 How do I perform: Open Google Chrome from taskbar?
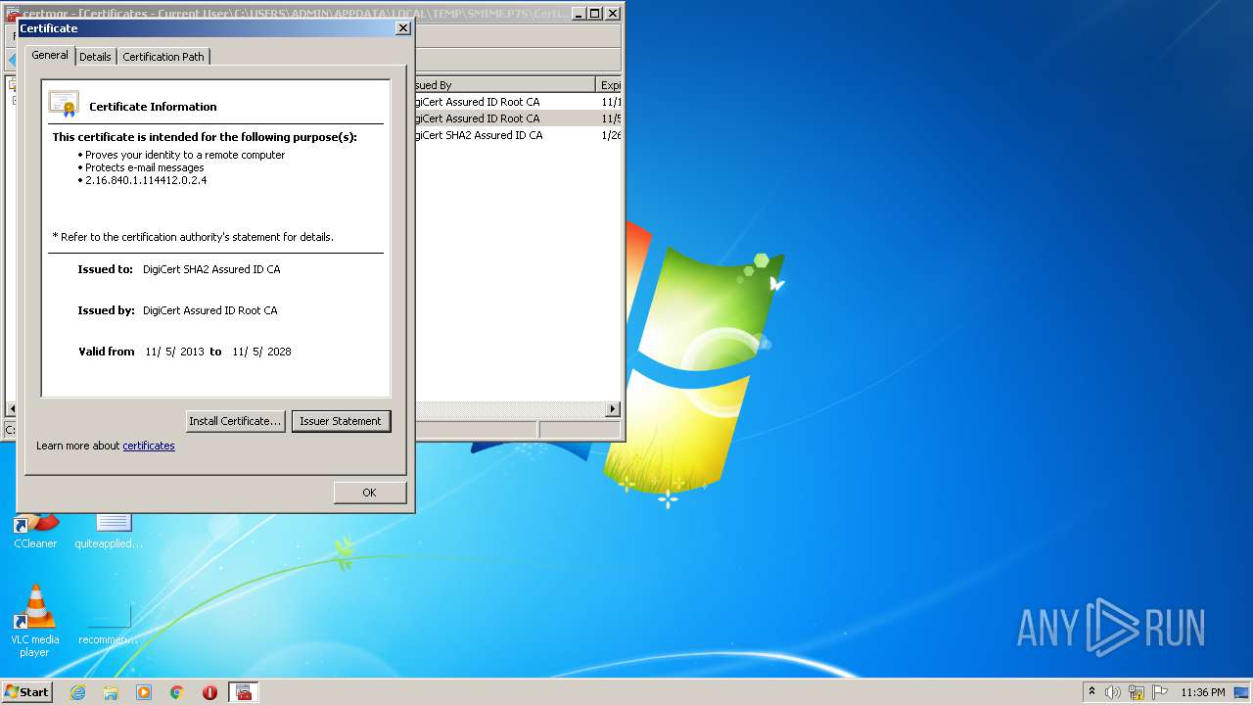click(x=177, y=692)
